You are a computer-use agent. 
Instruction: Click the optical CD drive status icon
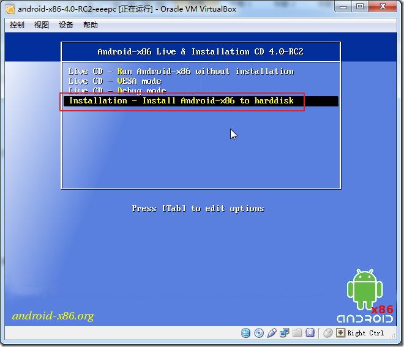(x=259, y=333)
